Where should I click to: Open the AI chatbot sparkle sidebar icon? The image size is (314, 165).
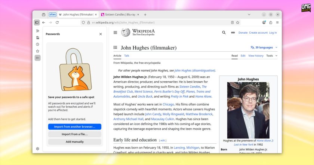tap(37, 31)
